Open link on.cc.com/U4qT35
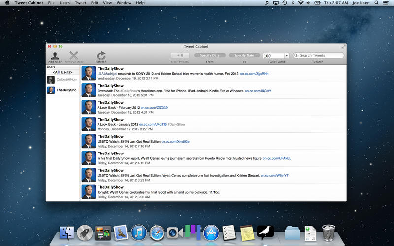394x246 pixels. click(x=153, y=124)
